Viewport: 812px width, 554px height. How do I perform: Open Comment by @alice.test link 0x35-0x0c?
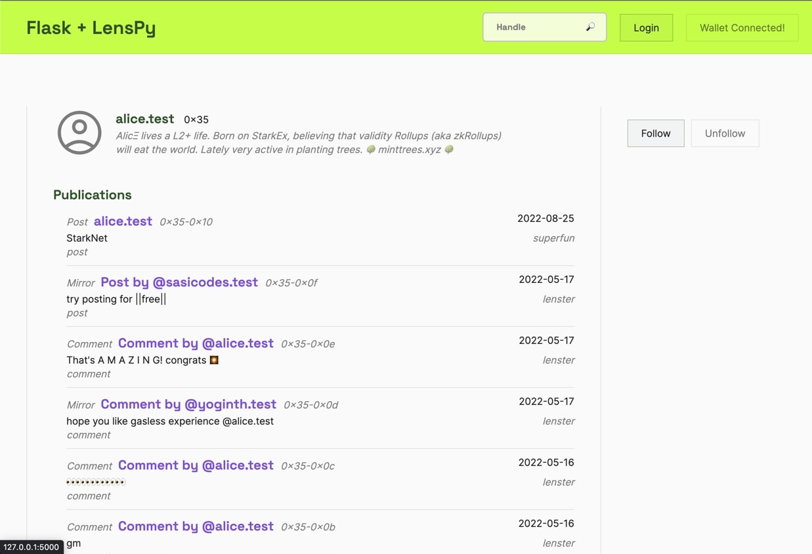pyautogui.click(x=196, y=465)
